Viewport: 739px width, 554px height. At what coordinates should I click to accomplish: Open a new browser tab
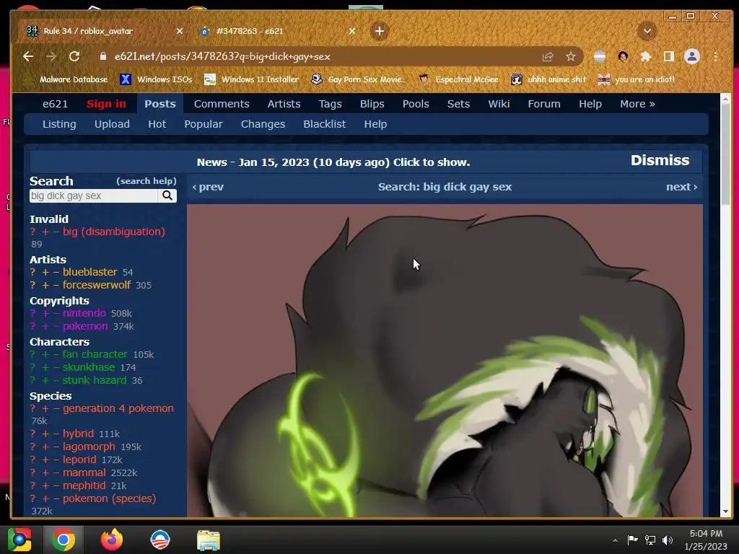coord(380,31)
